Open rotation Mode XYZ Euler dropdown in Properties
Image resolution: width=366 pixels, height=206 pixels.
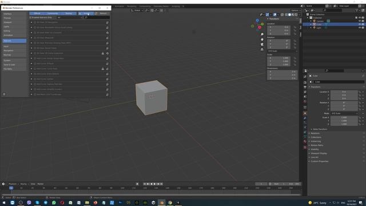[x=344, y=113]
